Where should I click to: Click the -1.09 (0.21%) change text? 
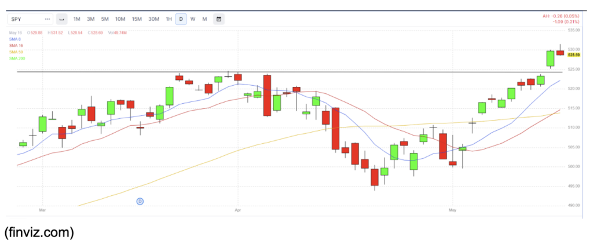(x=566, y=21)
